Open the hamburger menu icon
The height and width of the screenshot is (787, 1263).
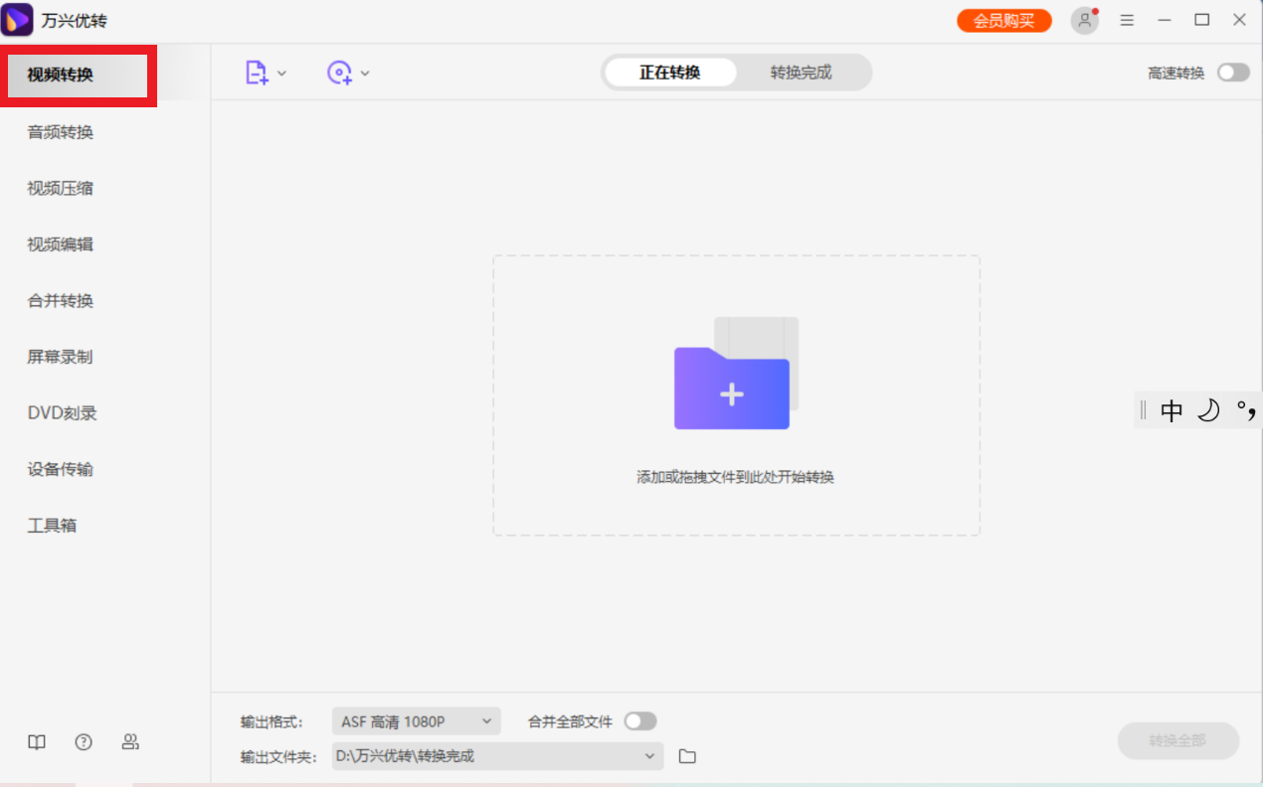(1127, 20)
